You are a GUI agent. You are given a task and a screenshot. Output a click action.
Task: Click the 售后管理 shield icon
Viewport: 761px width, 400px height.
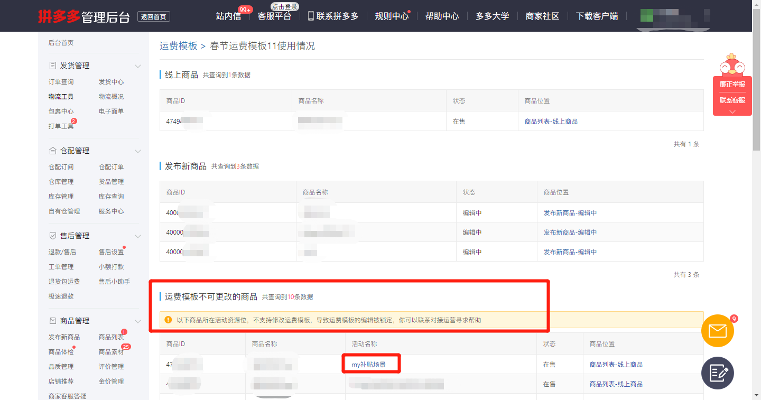coord(52,236)
